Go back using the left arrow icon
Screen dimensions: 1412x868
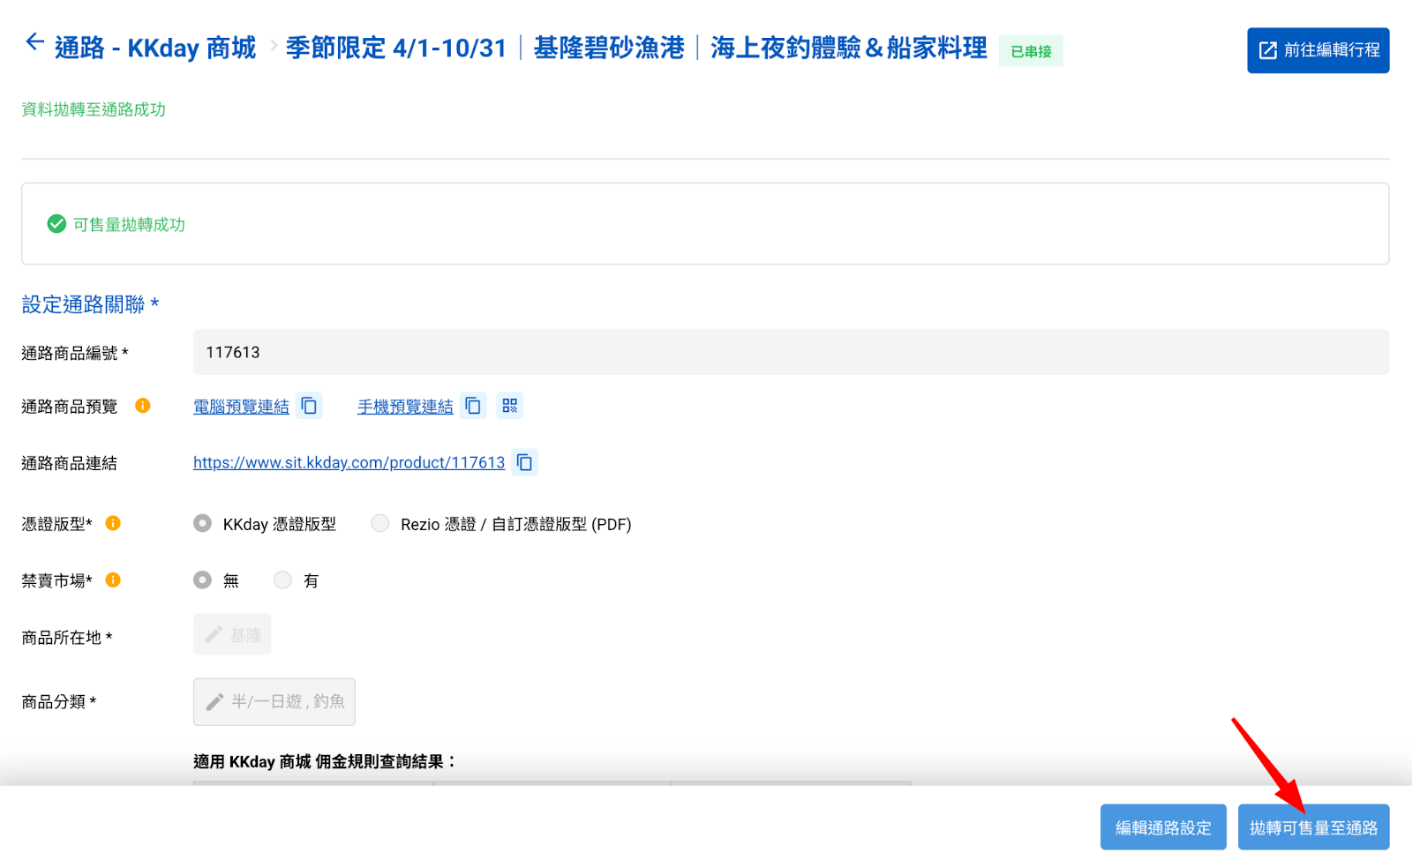coord(34,41)
